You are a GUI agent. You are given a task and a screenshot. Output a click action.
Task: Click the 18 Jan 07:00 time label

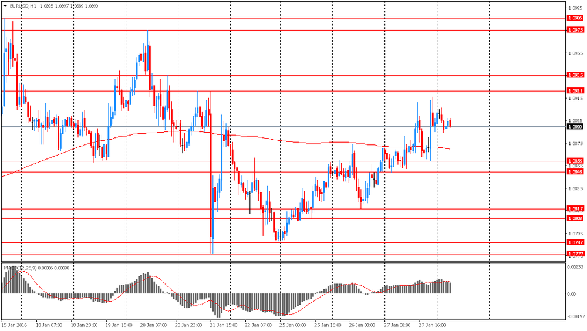click(x=49, y=325)
